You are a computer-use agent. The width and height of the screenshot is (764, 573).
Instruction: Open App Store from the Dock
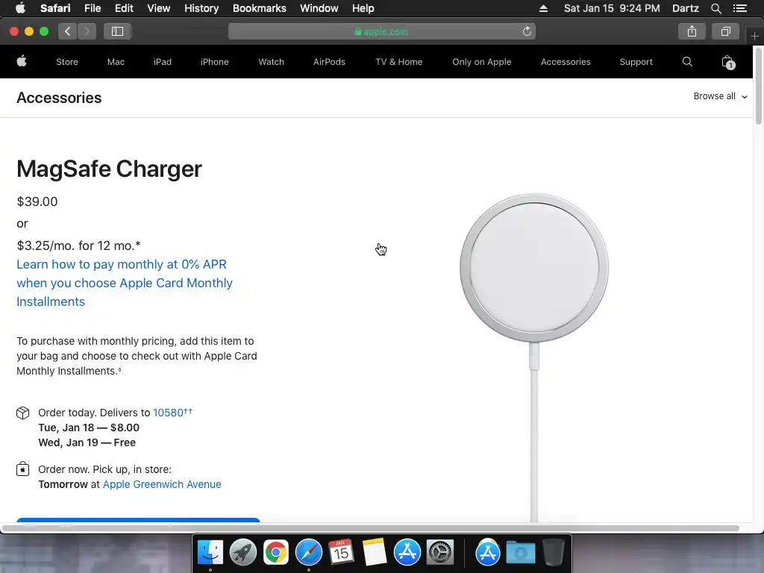click(x=407, y=552)
